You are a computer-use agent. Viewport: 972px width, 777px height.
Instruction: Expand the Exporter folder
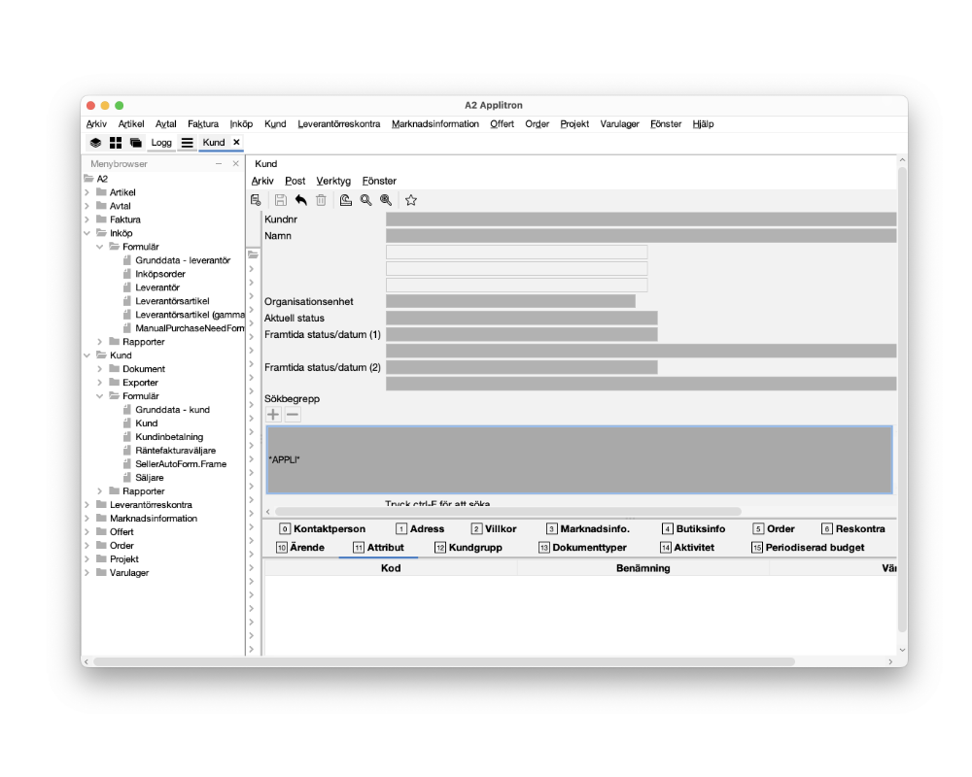pos(100,383)
